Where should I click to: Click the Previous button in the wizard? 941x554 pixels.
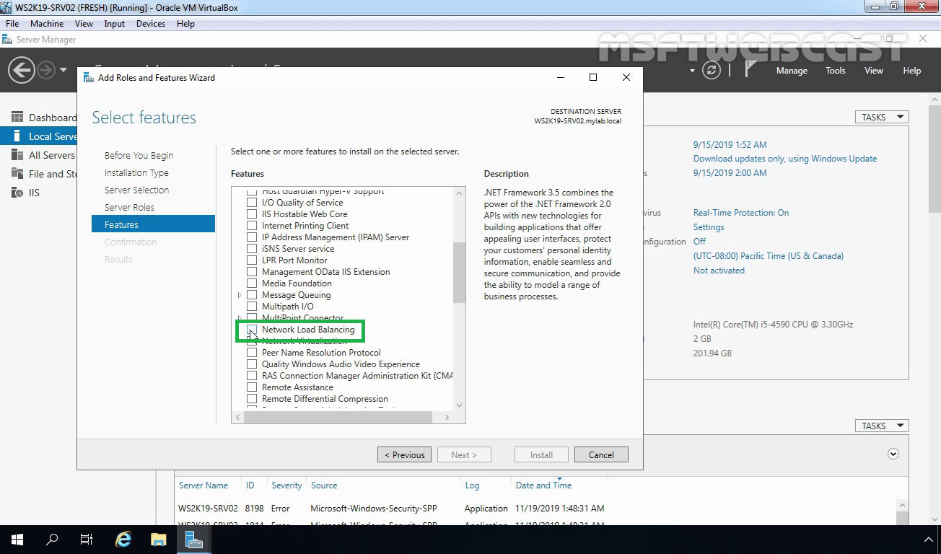click(x=403, y=454)
